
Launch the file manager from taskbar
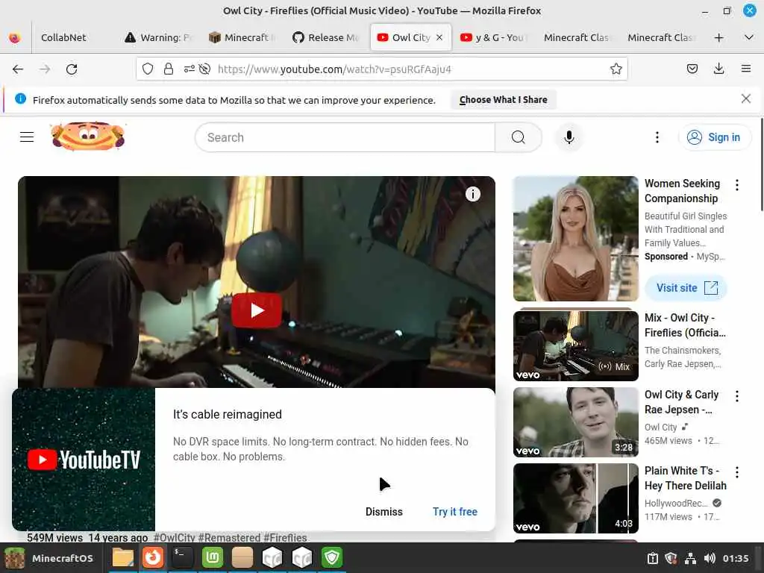[x=123, y=557]
